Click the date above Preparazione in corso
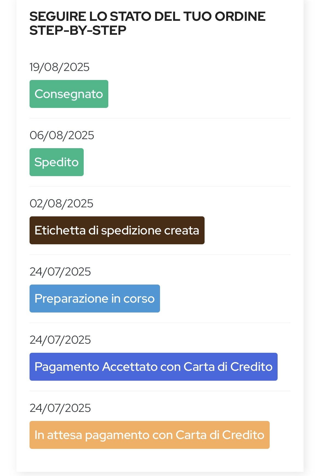 (x=60, y=272)
